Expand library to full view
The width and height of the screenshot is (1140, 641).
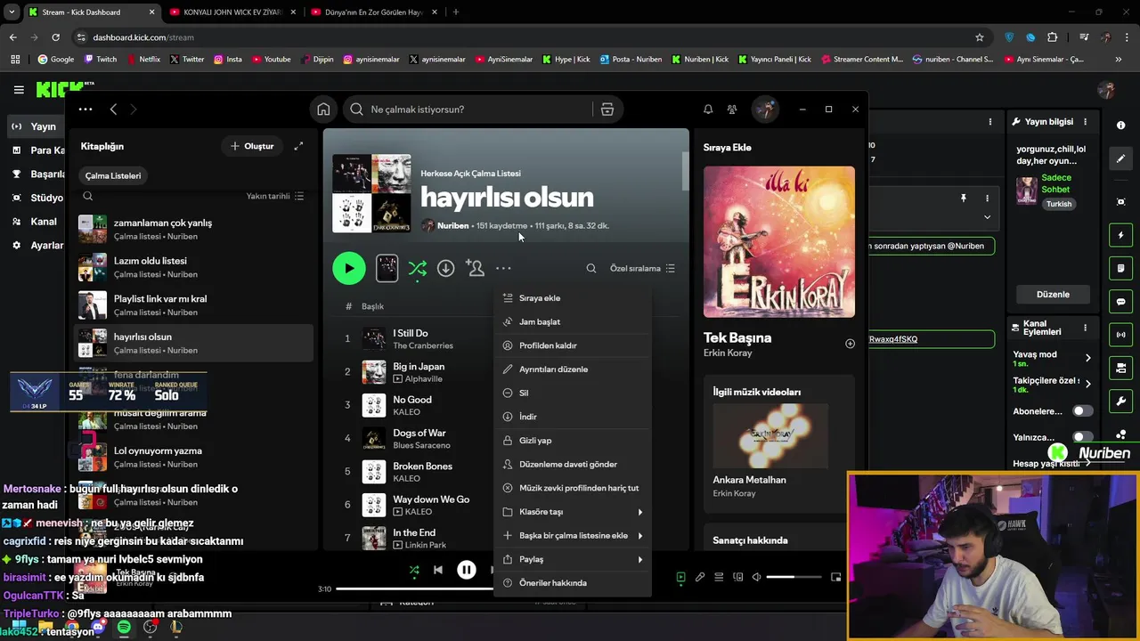click(298, 146)
